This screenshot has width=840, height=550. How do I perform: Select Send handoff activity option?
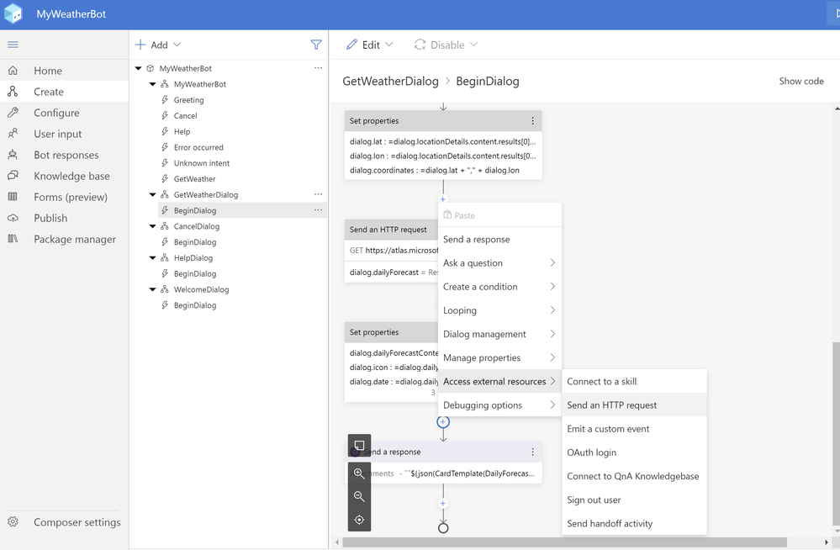point(634,523)
